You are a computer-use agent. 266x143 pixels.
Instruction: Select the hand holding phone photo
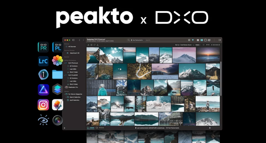coord(93,119)
